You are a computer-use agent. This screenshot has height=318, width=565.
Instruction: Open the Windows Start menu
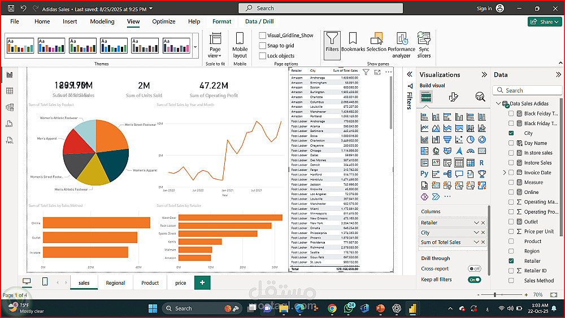coord(153,308)
